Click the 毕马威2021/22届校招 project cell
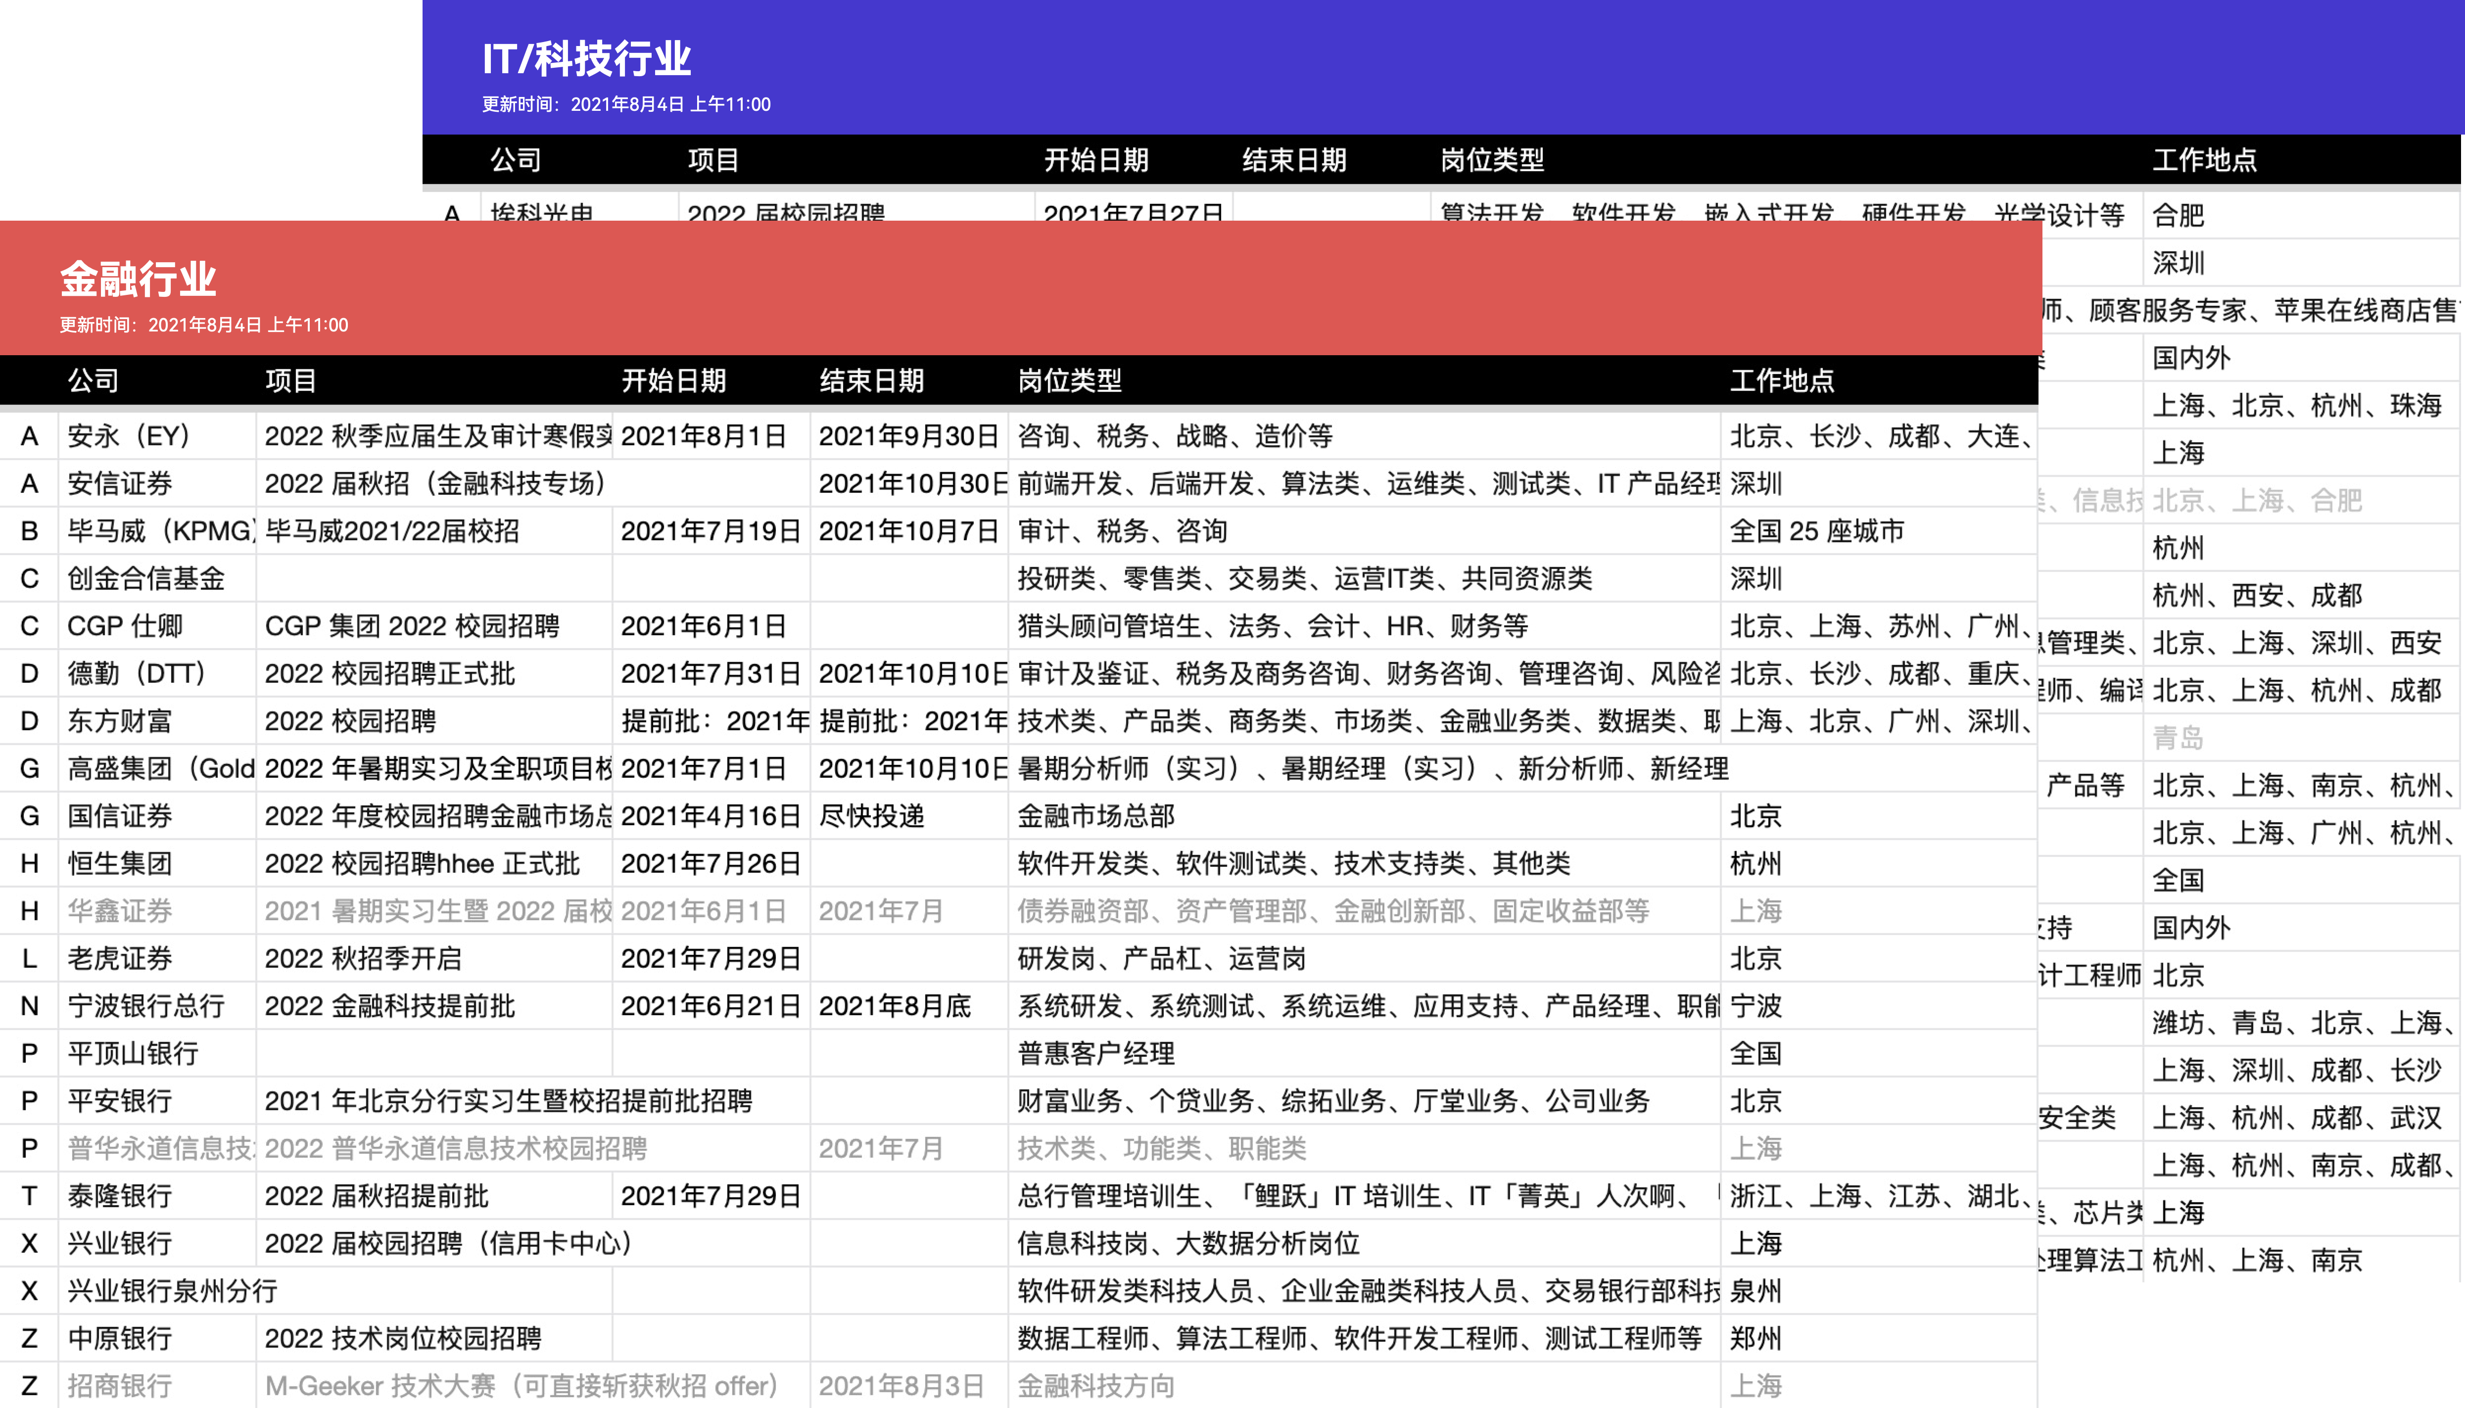2465x1408 pixels. click(434, 531)
